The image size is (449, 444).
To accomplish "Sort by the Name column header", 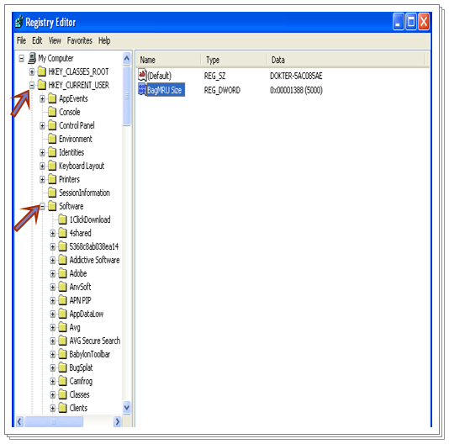I will tap(168, 60).
